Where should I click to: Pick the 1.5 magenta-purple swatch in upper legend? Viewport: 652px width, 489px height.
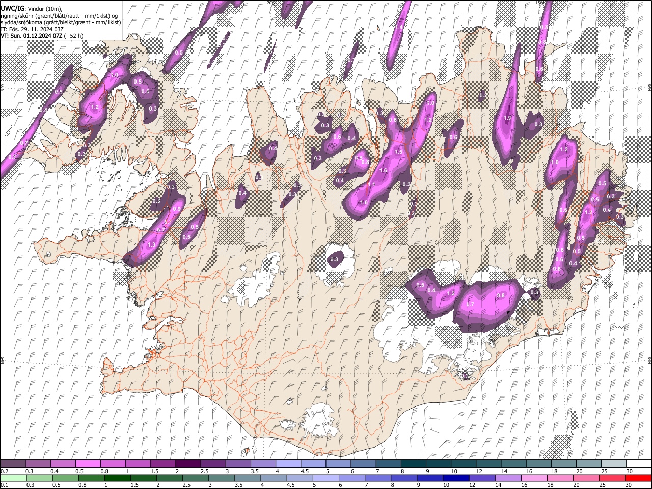pos(162,464)
